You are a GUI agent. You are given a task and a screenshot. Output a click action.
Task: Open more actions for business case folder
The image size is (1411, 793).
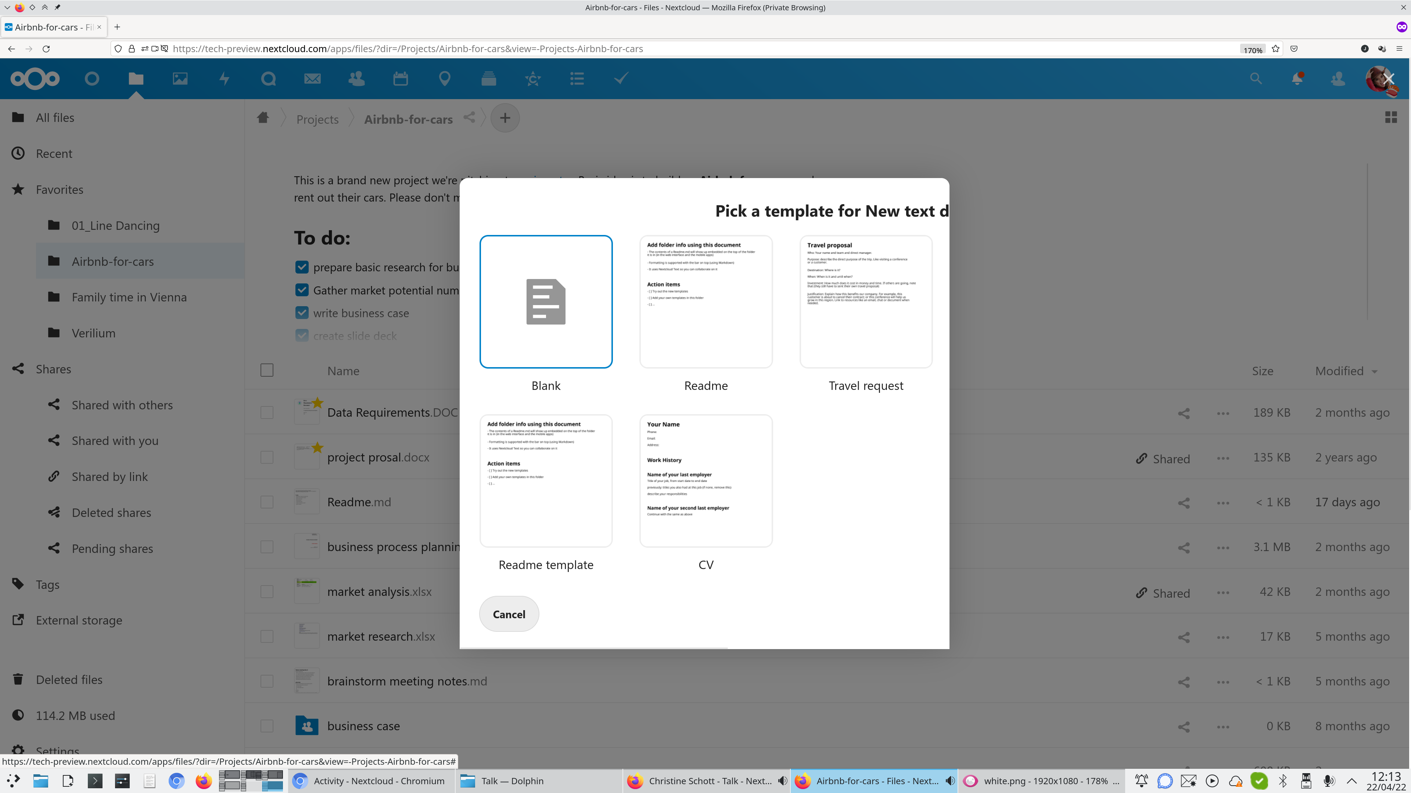pyautogui.click(x=1222, y=727)
